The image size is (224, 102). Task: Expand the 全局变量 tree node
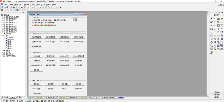coord(2,34)
